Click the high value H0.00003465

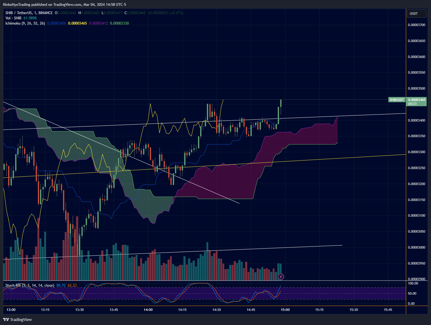89,13
